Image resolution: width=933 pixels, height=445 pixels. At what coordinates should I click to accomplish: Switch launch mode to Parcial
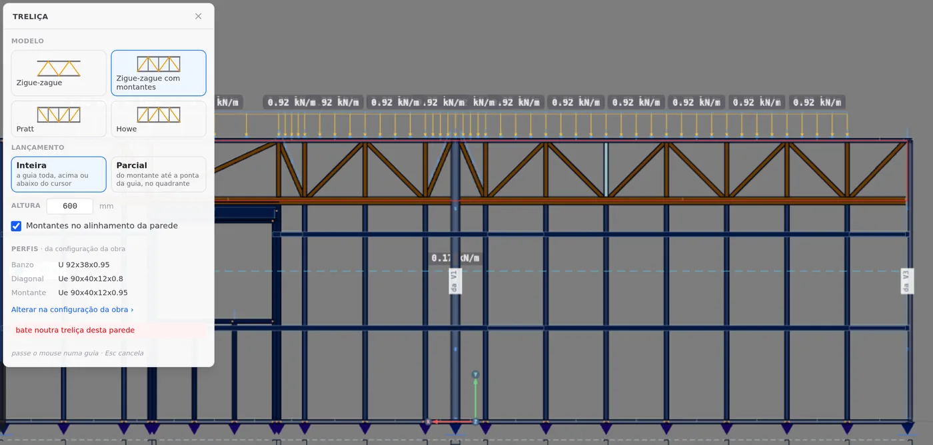(x=159, y=175)
